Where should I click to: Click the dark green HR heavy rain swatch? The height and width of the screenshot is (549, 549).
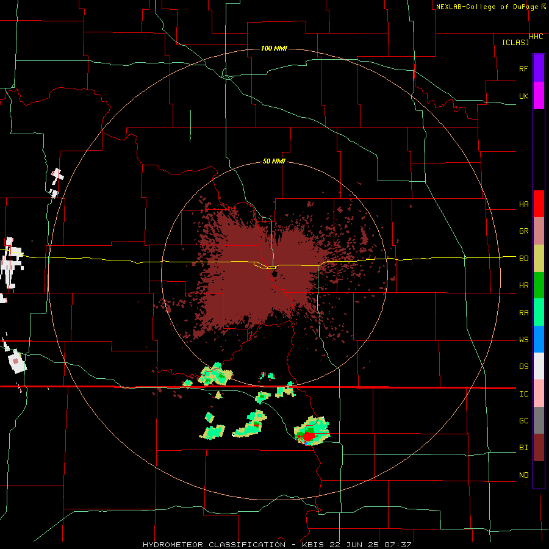pos(539,285)
